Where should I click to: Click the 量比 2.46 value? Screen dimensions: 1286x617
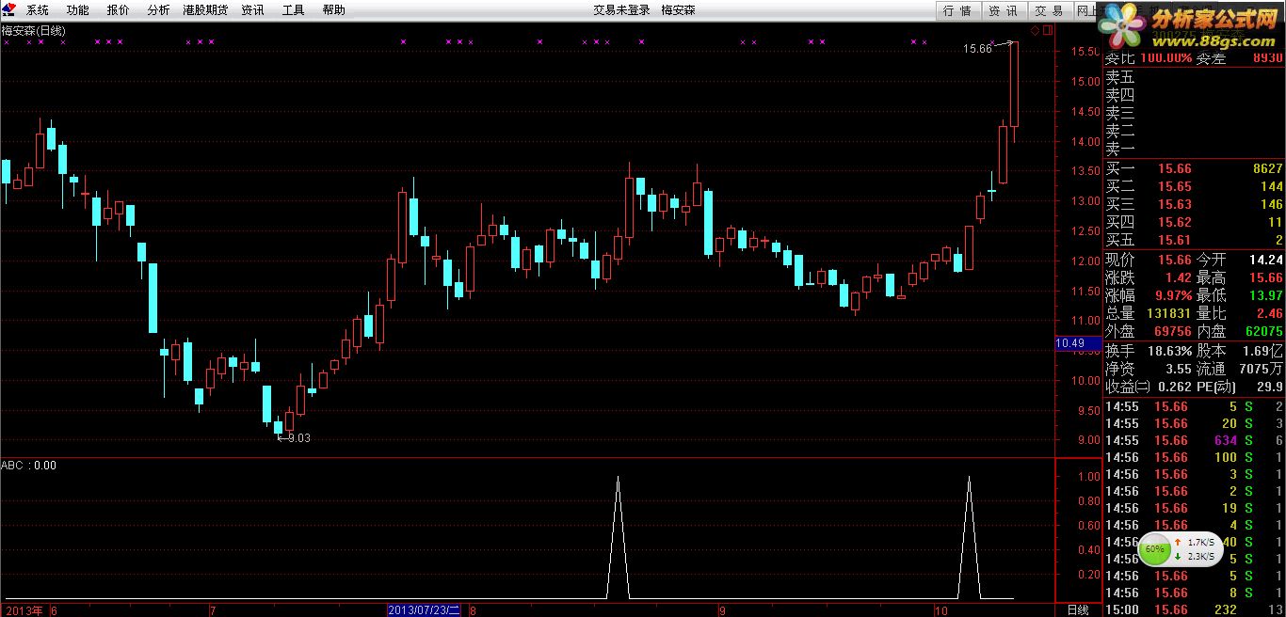(1269, 313)
